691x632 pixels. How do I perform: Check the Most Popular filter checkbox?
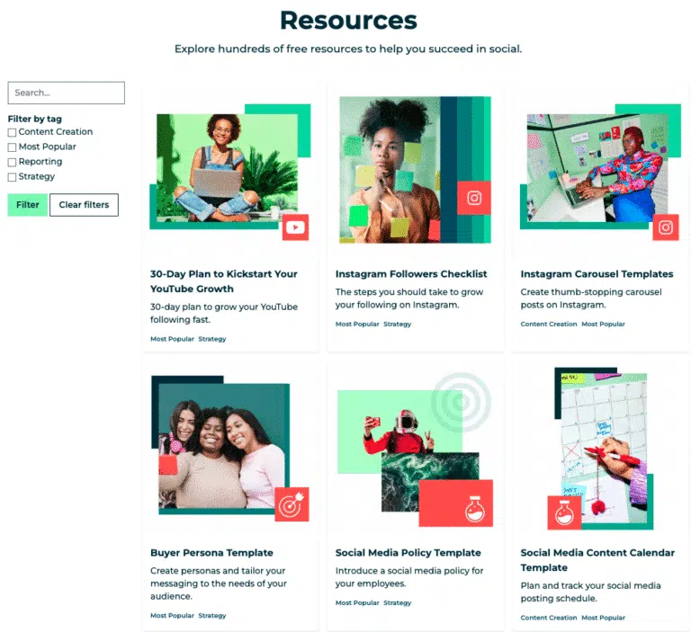click(12, 147)
